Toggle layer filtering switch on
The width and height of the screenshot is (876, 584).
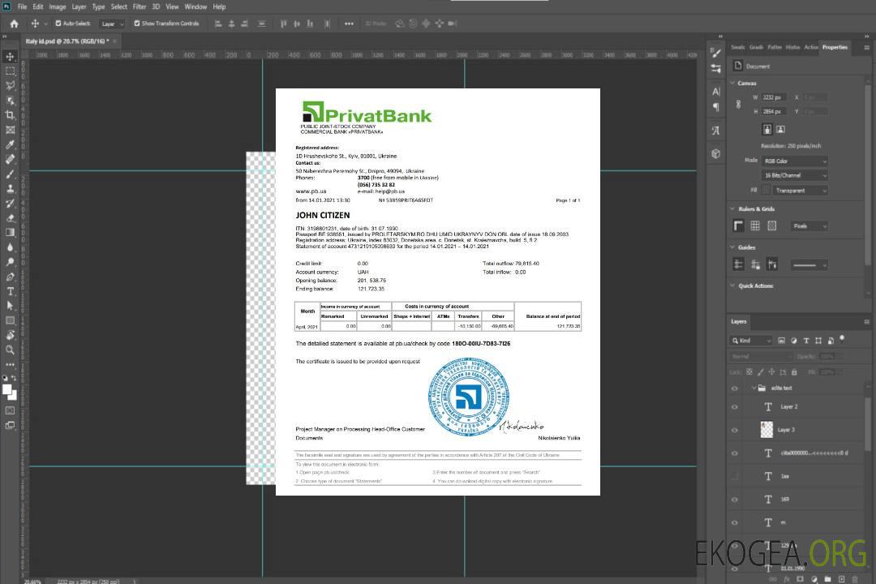(842, 339)
